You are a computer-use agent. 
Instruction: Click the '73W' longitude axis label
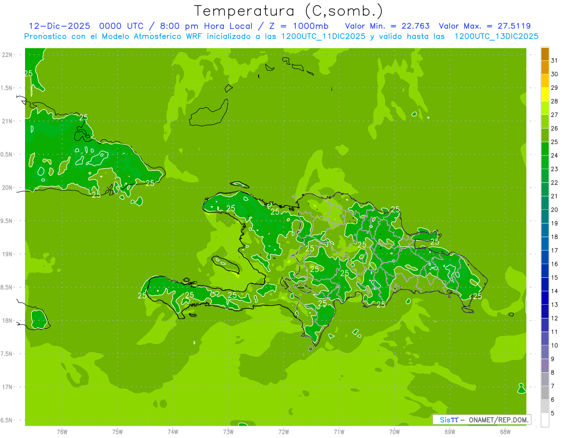(228, 431)
